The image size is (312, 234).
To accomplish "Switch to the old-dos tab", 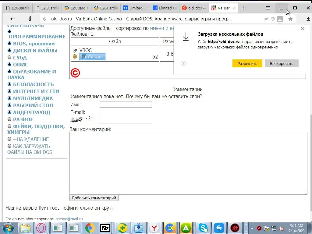I will (x=194, y=8).
